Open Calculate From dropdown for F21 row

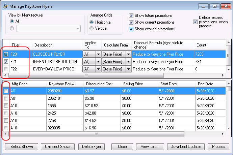pyautogui.click(x=128, y=62)
